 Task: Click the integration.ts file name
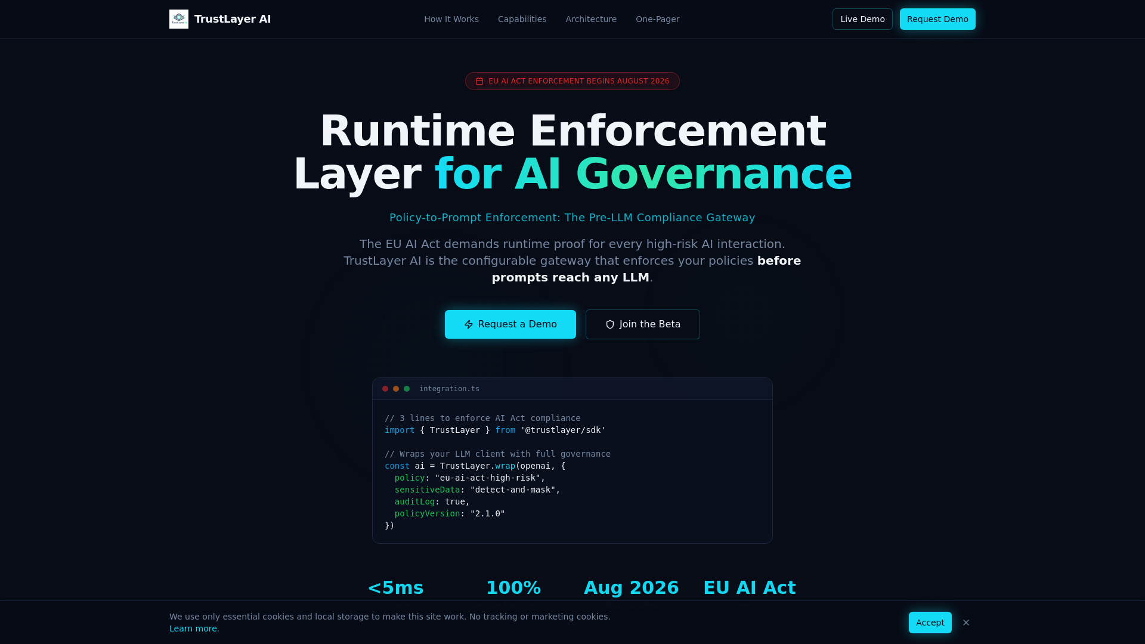click(449, 389)
